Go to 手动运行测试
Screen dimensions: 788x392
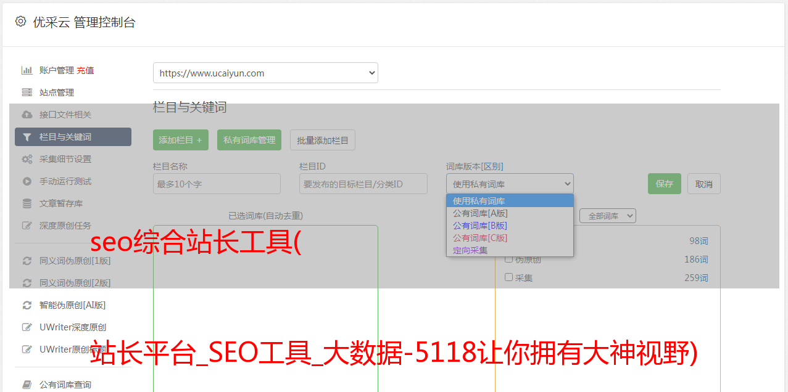pos(65,181)
